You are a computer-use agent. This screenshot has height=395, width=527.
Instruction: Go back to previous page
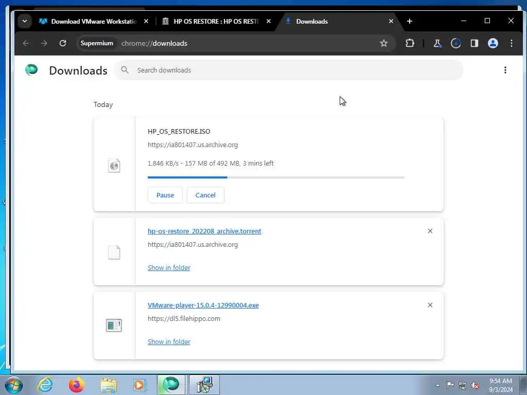(26, 43)
